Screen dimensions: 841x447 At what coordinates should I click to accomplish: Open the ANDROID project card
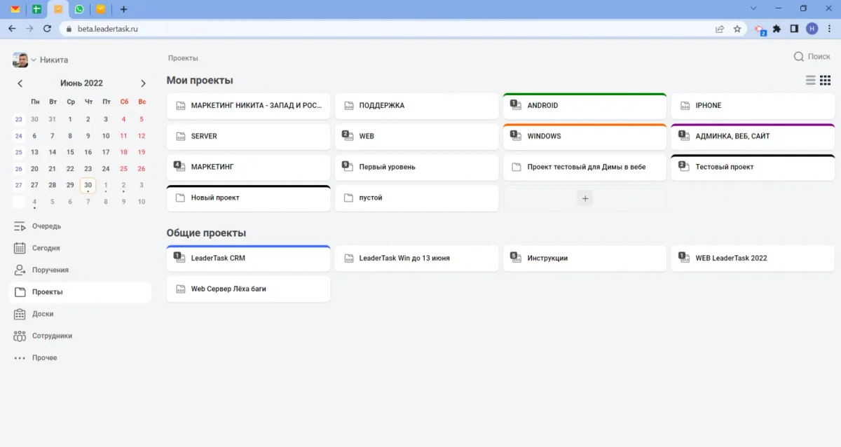[x=584, y=106]
